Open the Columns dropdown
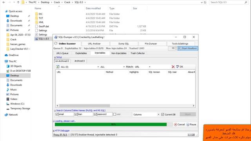 146,114
